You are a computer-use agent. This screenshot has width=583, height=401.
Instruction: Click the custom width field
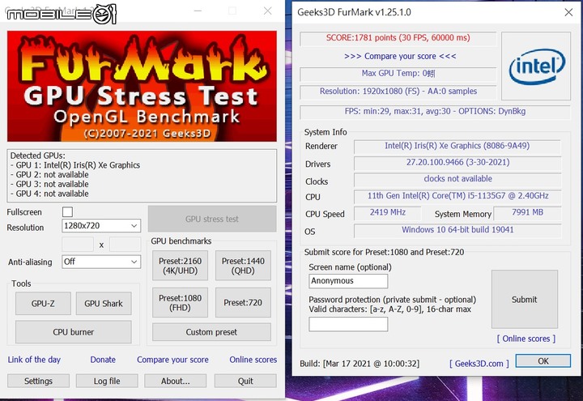(78, 245)
